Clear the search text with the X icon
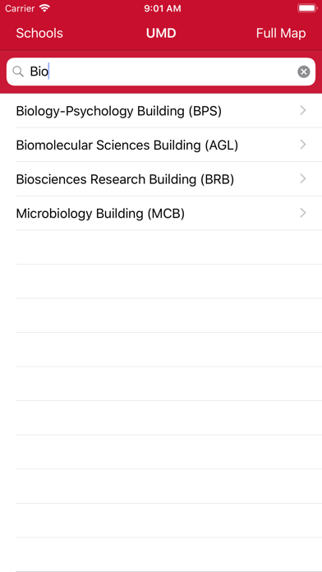Screen dimensions: 322x572 click(303, 71)
